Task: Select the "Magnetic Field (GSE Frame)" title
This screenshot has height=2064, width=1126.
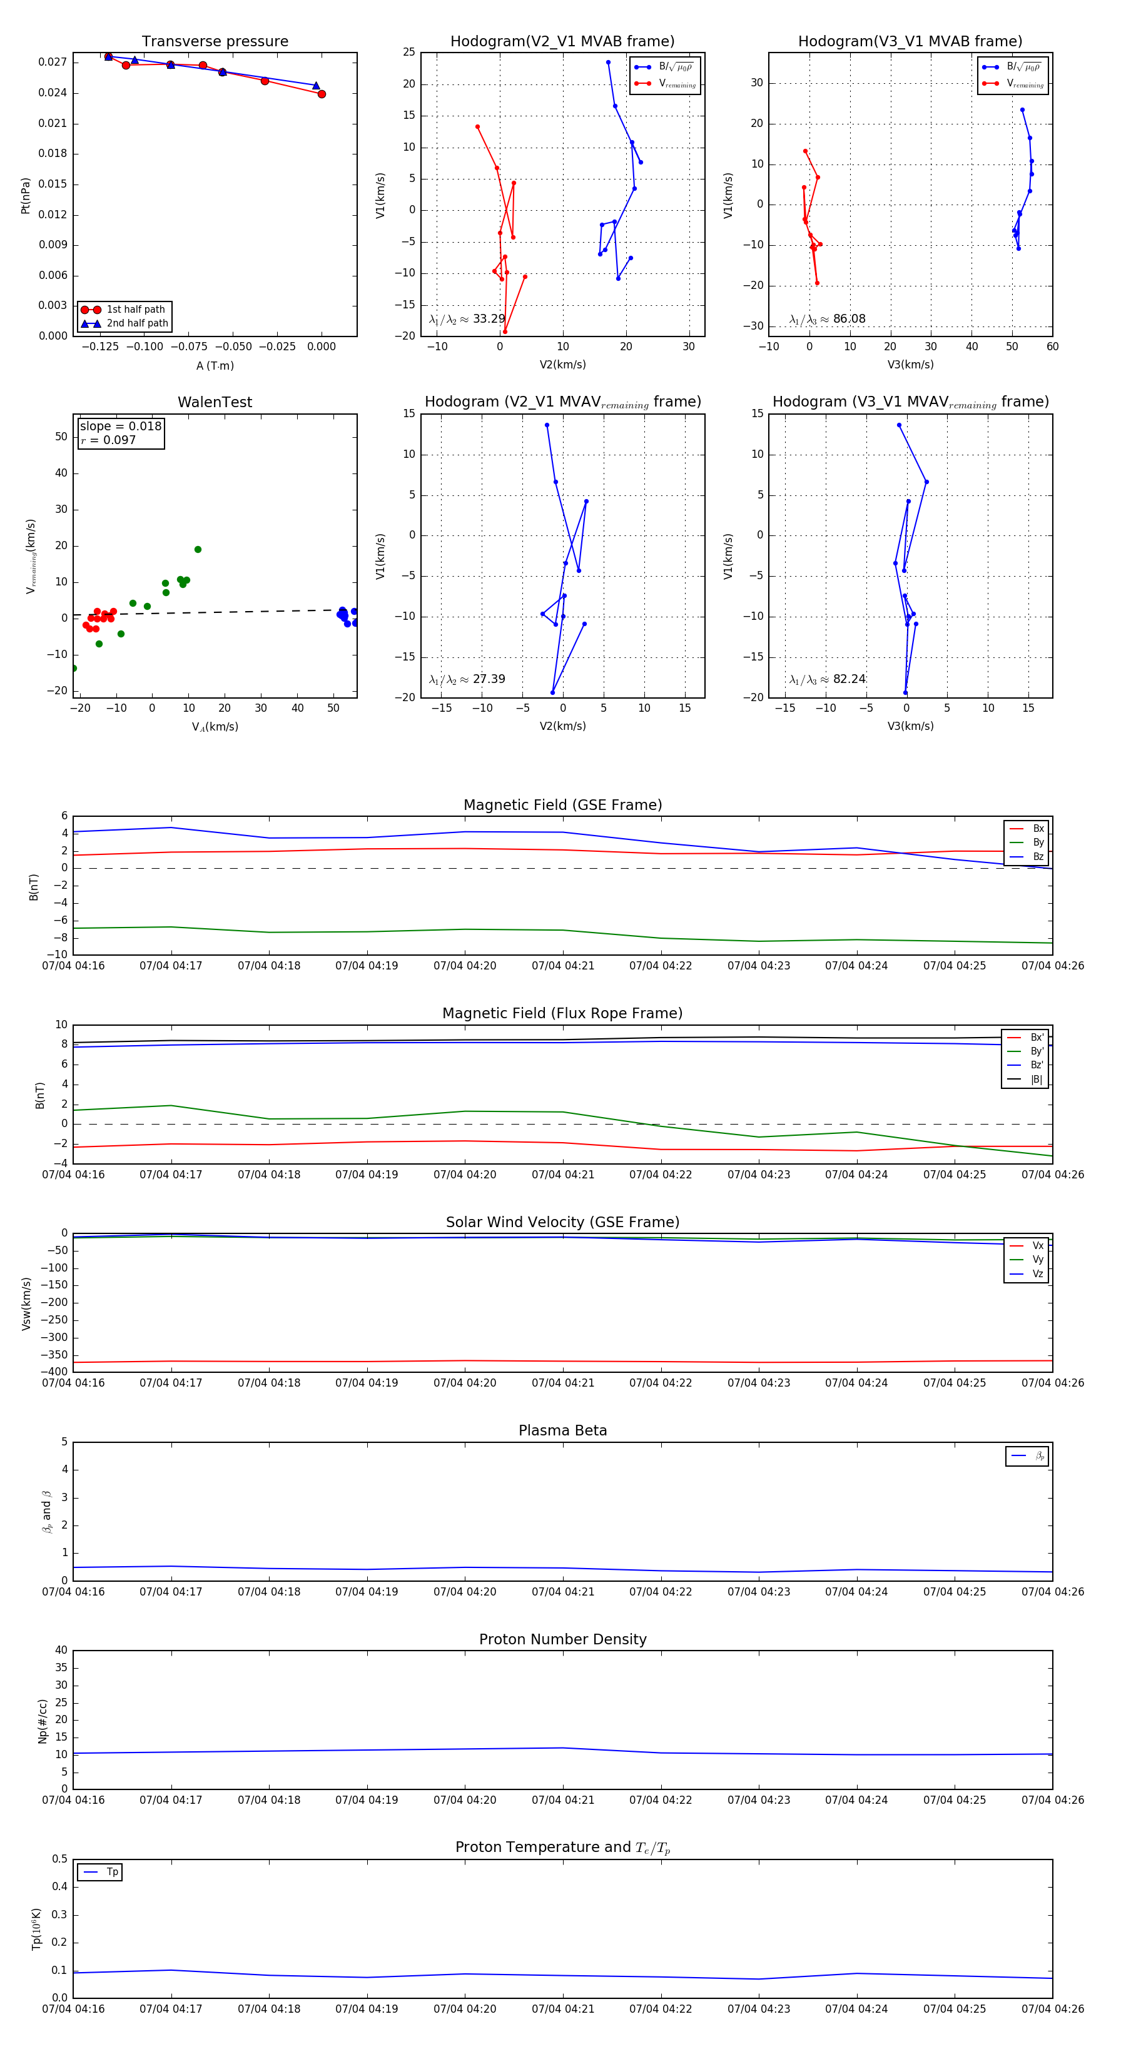Action: coord(562,805)
